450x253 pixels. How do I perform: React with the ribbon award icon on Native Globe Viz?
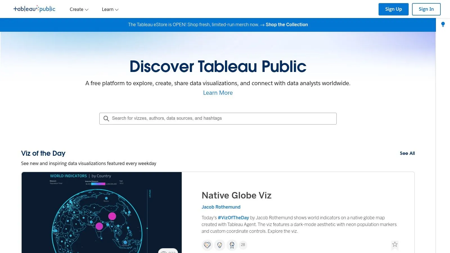232,245
